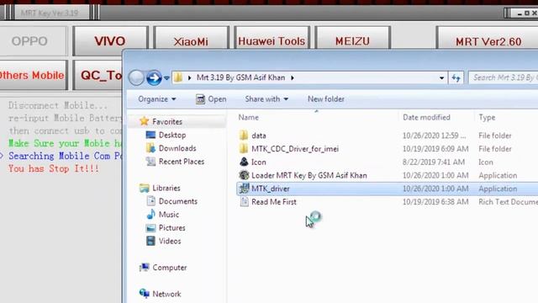Click the Downloads folder icon in sidebar

point(150,148)
